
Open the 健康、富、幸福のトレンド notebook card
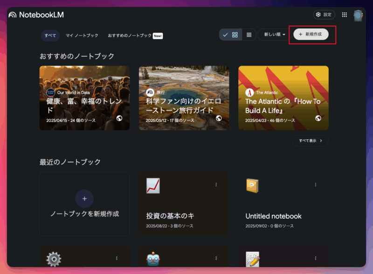pyautogui.click(x=84, y=98)
